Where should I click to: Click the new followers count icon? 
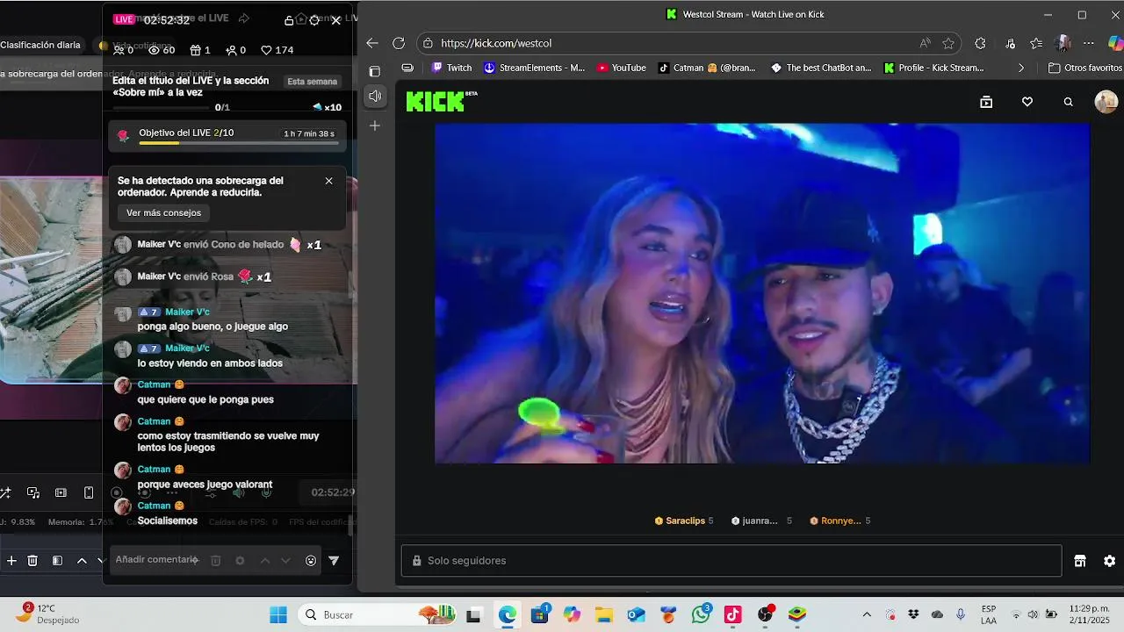coord(235,50)
